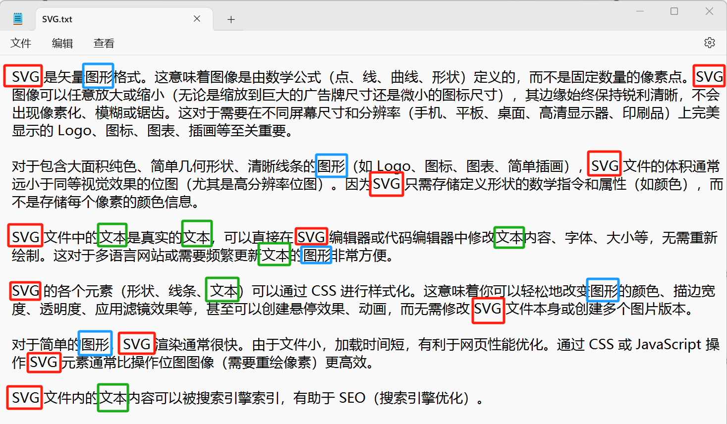Click the red-boxed SVG at the first line's end
The height and width of the screenshot is (424, 727).
[x=709, y=76]
